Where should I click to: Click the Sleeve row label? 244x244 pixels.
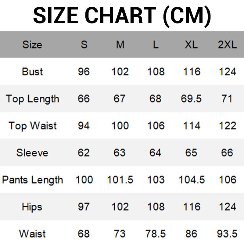click(32, 153)
